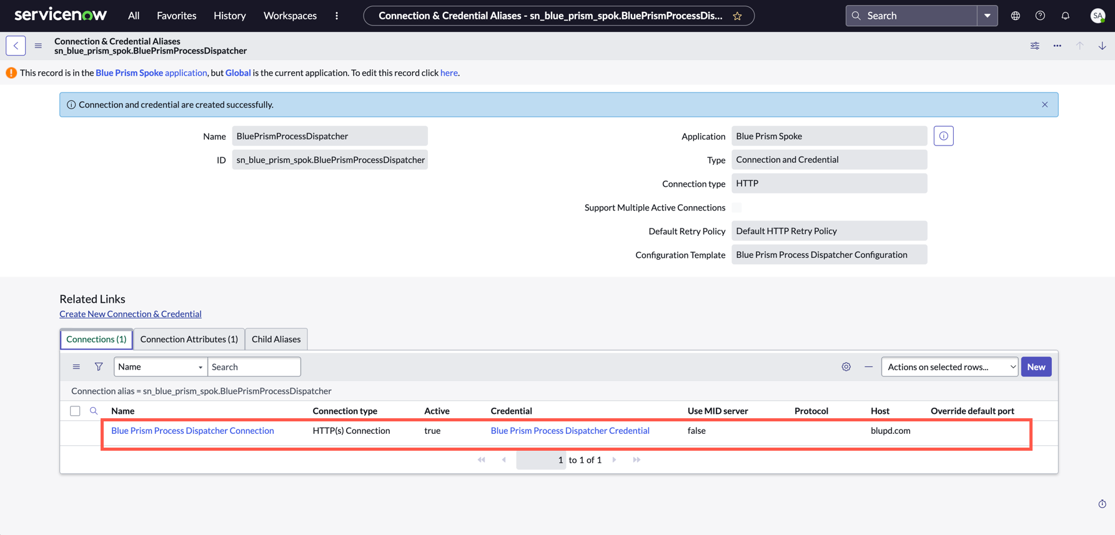Click the global Search field

point(912,16)
